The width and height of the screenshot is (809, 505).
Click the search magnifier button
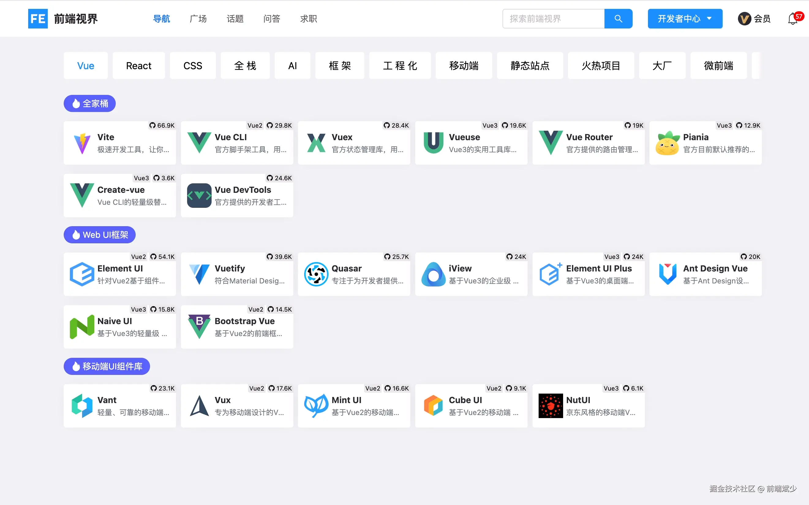(x=618, y=19)
